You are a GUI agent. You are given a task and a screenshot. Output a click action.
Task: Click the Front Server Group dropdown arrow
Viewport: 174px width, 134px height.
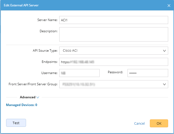pyautogui.click(x=164, y=84)
